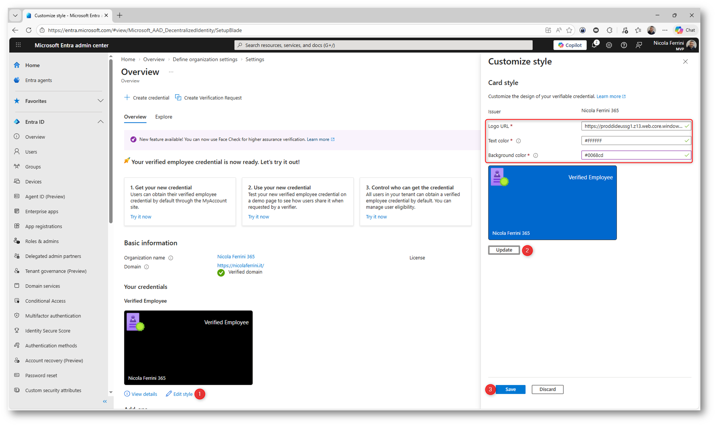Click the help question mark icon
Screen dimensions: 716x426
pos(624,45)
